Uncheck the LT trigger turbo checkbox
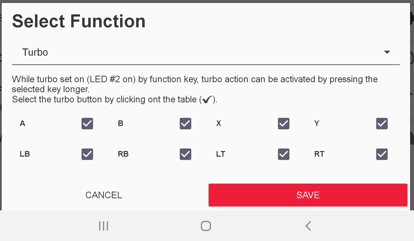 point(284,154)
